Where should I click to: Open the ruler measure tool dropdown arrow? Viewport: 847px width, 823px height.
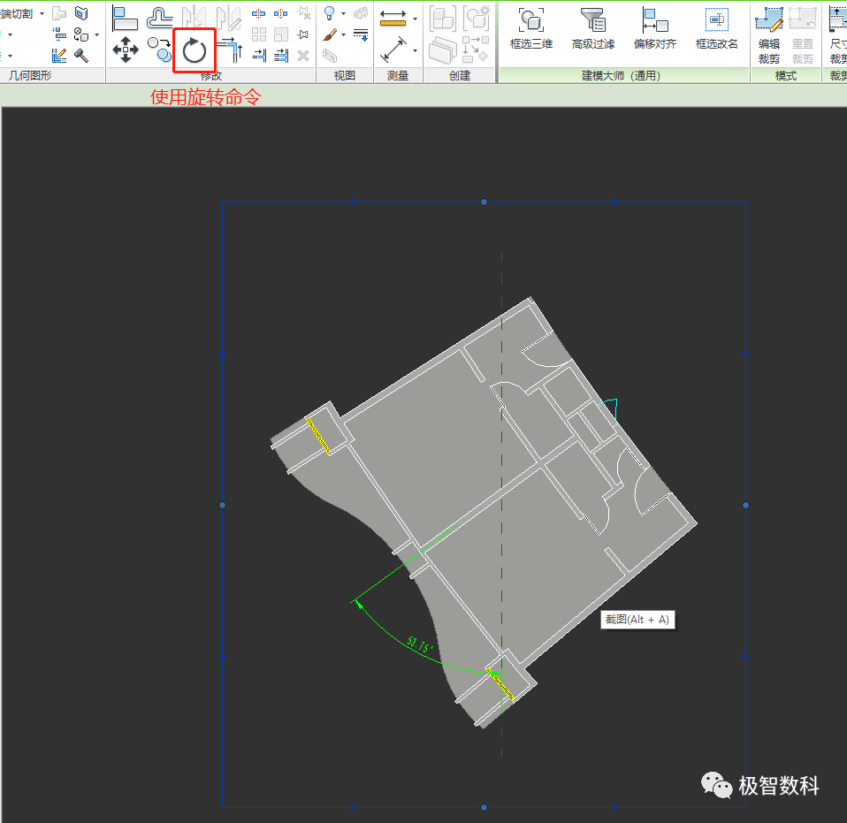click(415, 19)
